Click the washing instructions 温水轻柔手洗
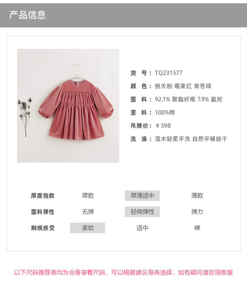247x289 pixels. click(173, 139)
